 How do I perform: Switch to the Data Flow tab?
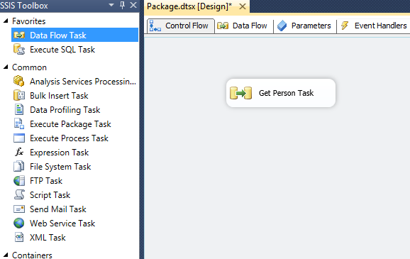244,26
